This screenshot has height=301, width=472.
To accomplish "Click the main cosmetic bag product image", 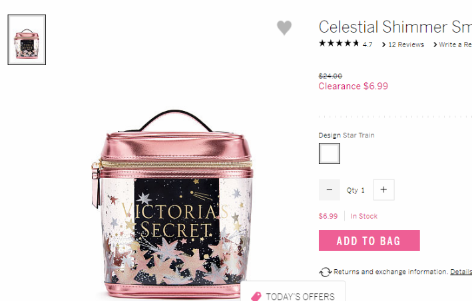I will (173, 204).
